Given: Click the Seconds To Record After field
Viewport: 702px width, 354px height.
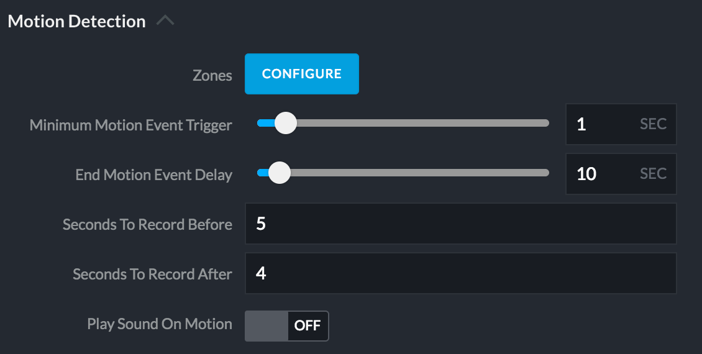Looking at the screenshot, I should point(460,273).
